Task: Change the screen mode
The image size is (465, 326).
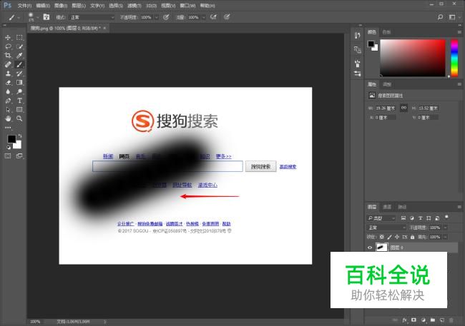Action: pyautogui.click(x=19, y=156)
